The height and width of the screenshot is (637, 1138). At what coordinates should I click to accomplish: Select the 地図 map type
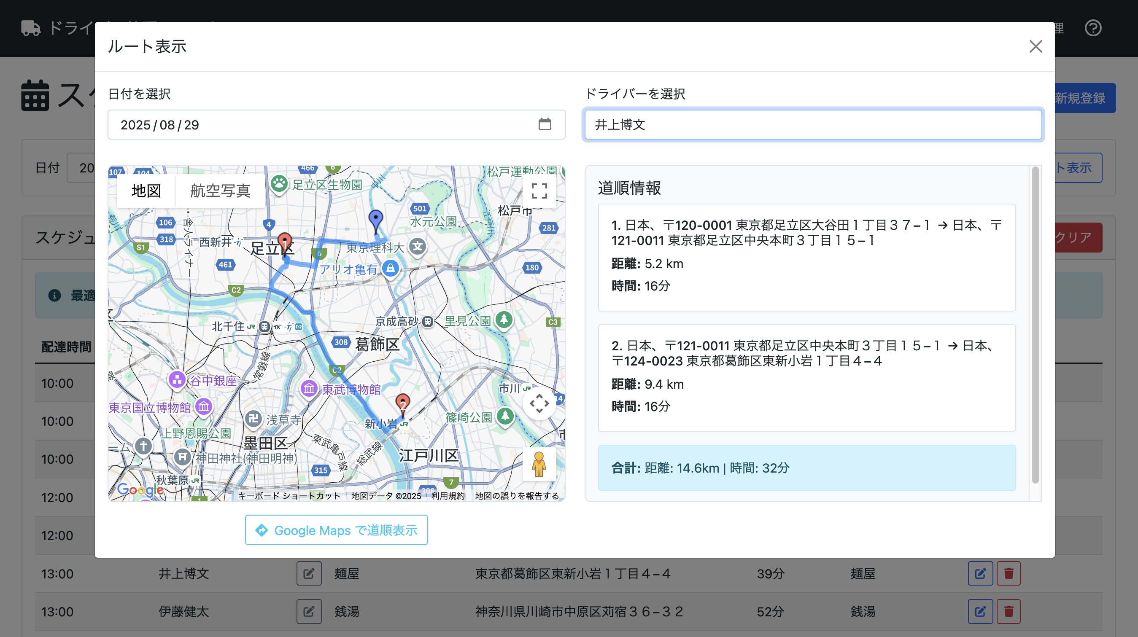[x=146, y=191]
